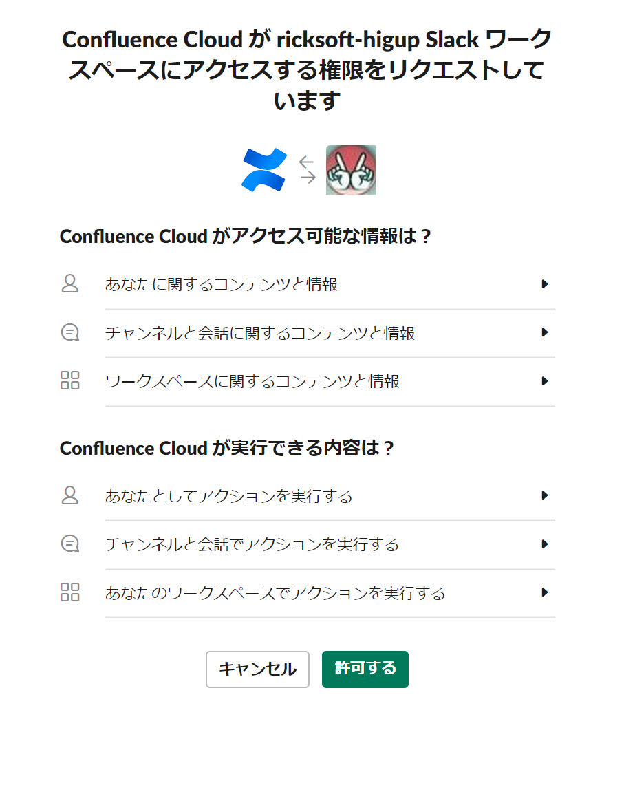Click the person icon beside あなたに関するコンテンツと情報
Image resolution: width=624 pixels, height=794 pixels.
click(x=70, y=283)
